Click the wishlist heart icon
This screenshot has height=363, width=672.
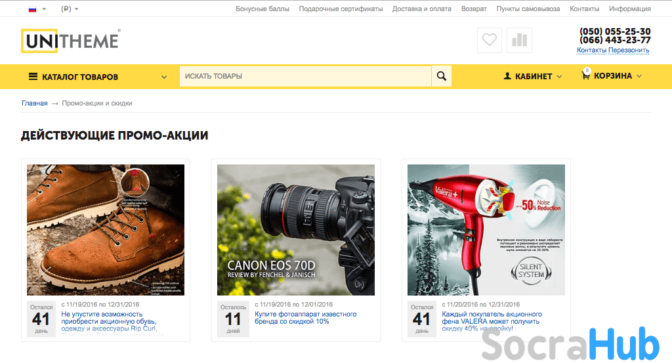click(x=490, y=40)
